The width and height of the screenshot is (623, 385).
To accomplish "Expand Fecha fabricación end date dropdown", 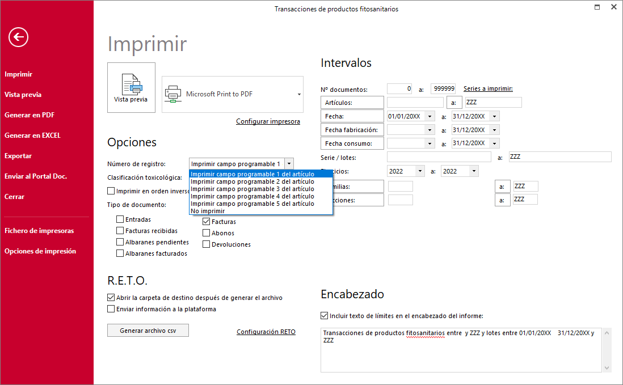I will 494,130.
